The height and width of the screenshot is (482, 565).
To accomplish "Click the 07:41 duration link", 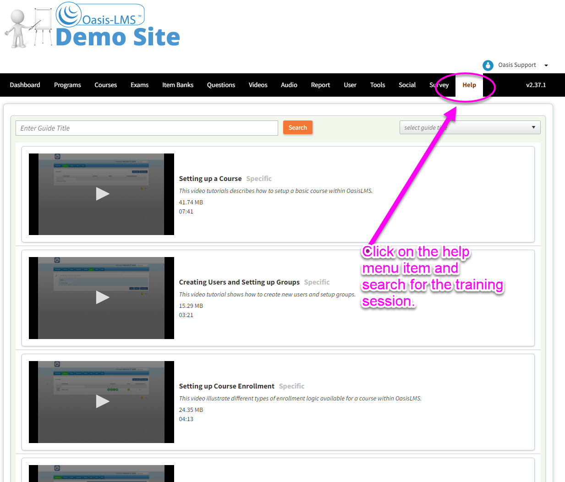I will [x=186, y=211].
